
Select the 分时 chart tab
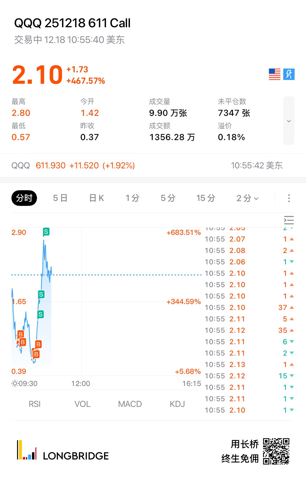(x=24, y=198)
